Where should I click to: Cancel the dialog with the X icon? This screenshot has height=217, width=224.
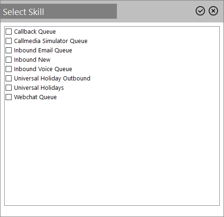pyautogui.click(x=213, y=11)
